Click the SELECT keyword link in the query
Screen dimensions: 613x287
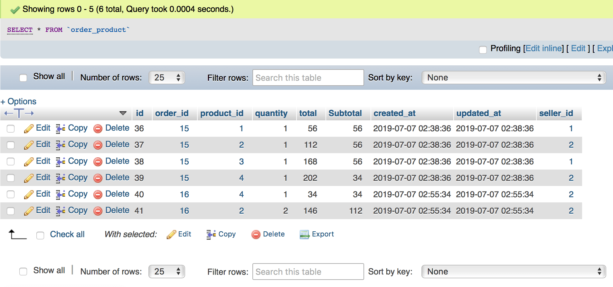coord(20,30)
